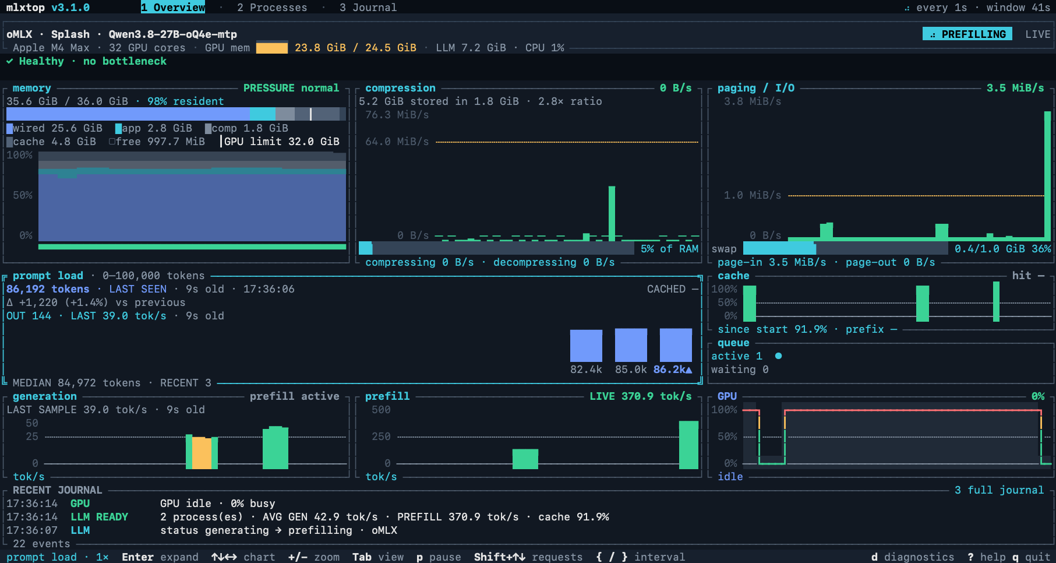This screenshot has height=563, width=1056.
Task: Select the paging / I/O panel title
Action: pos(756,88)
